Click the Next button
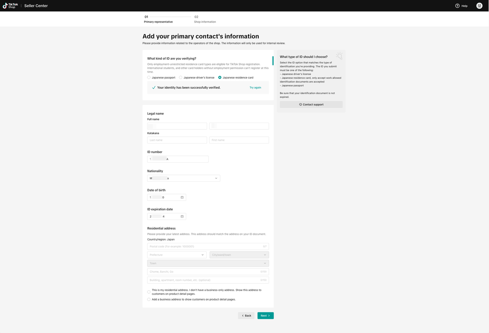The height and width of the screenshot is (333, 489). [x=266, y=315]
